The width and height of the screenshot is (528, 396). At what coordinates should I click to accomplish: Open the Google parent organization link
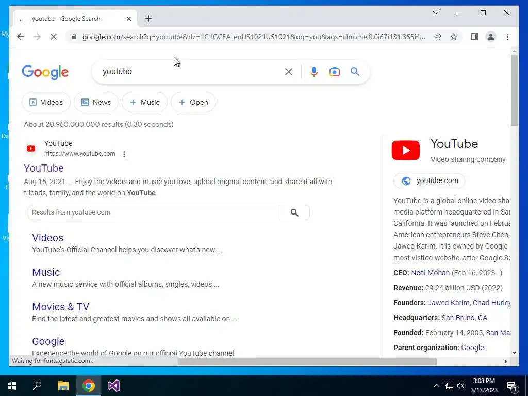click(472, 348)
